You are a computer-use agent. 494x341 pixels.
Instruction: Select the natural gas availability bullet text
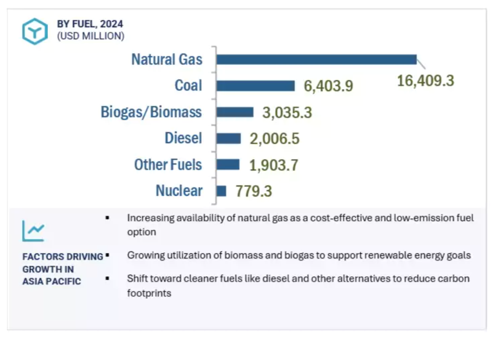[x=300, y=225]
